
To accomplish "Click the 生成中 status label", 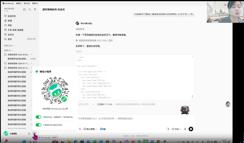I will click(79, 52).
